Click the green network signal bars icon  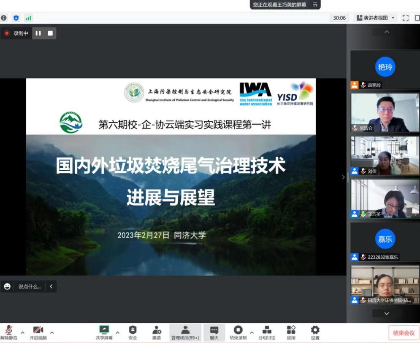[x=28, y=18]
